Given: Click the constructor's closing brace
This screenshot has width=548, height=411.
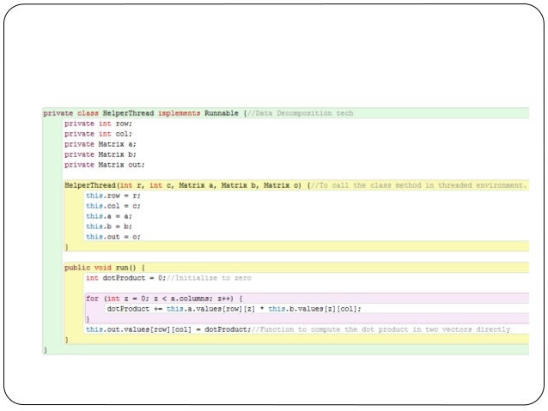Looking at the screenshot, I should pyautogui.click(x=66, y=247).
